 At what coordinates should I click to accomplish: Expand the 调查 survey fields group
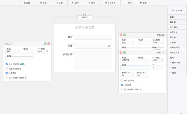pos(177,68)
